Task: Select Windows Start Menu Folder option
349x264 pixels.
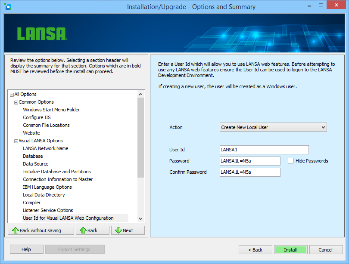Action: click(x=51, y=110)
